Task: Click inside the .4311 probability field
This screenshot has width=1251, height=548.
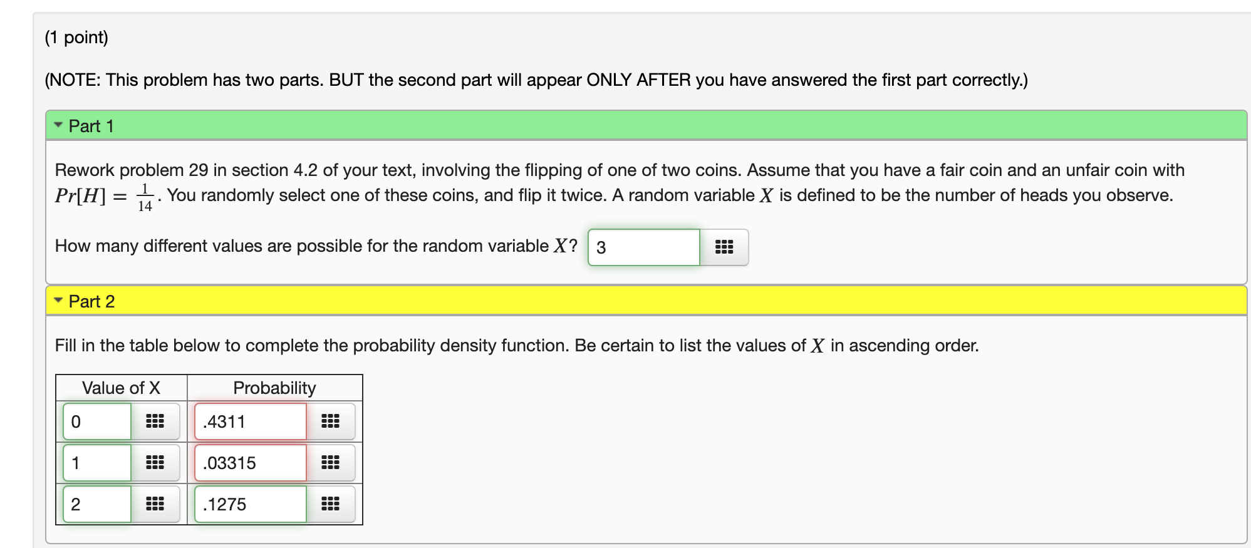Action: [249, 421]
